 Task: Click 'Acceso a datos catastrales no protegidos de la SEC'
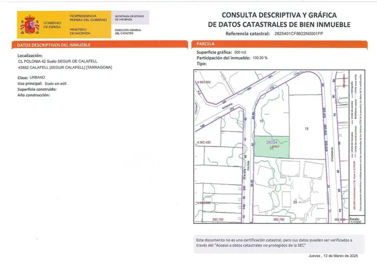tap(260, 245)
